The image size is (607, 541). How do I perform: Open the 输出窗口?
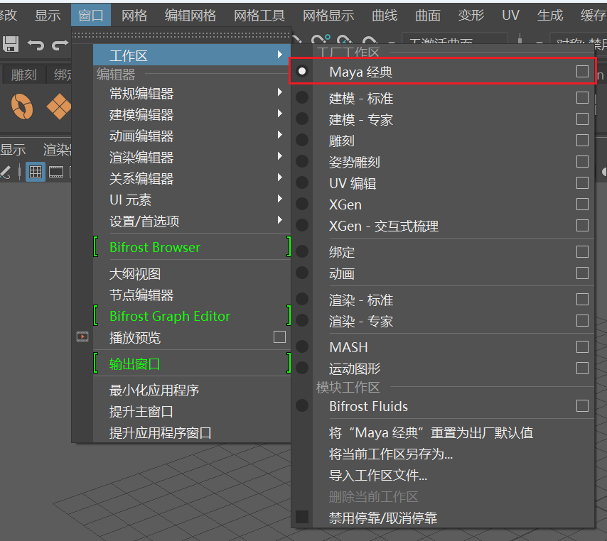(x=192, y=364)
